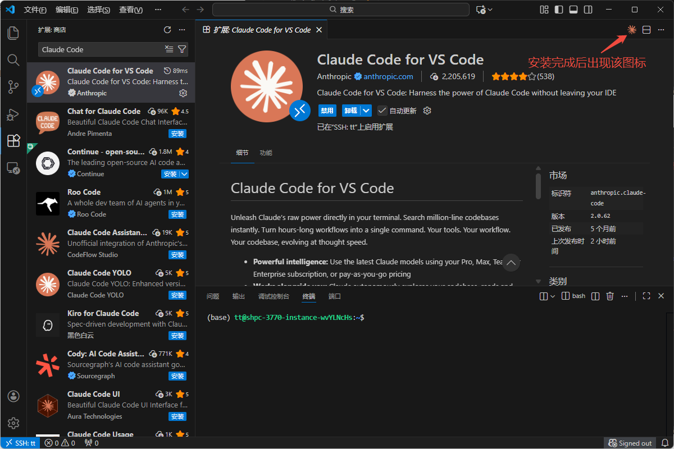This screenshot has width=674, height=449.
Task: Open Continue install dropdown arrow
Action: pyautogui.click(x=184, y=174)
